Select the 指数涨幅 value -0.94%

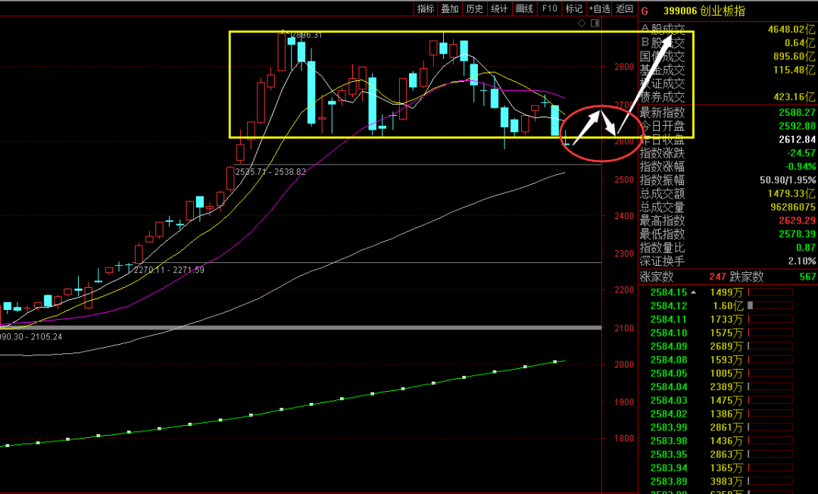click(x=801, y=167)
